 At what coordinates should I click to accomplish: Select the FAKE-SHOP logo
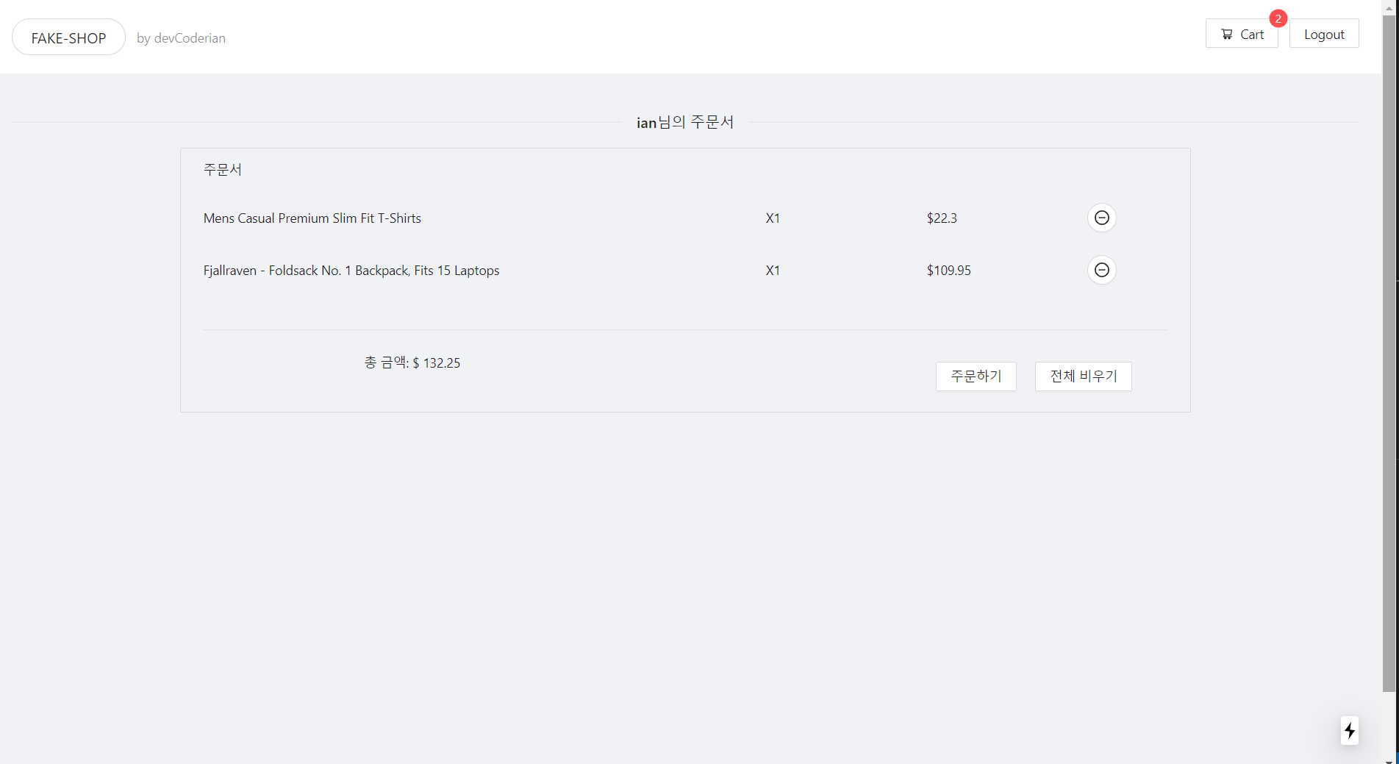click(68, 37)
